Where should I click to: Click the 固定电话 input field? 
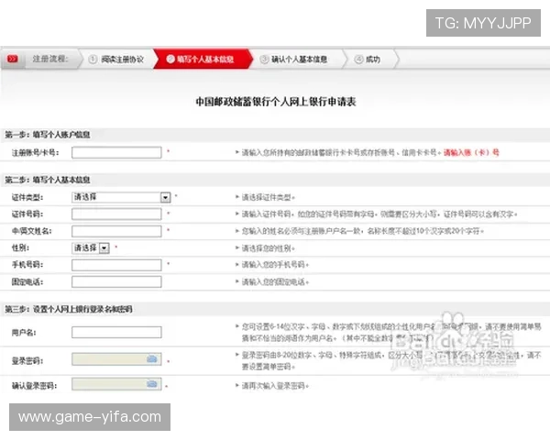point(116,281)
